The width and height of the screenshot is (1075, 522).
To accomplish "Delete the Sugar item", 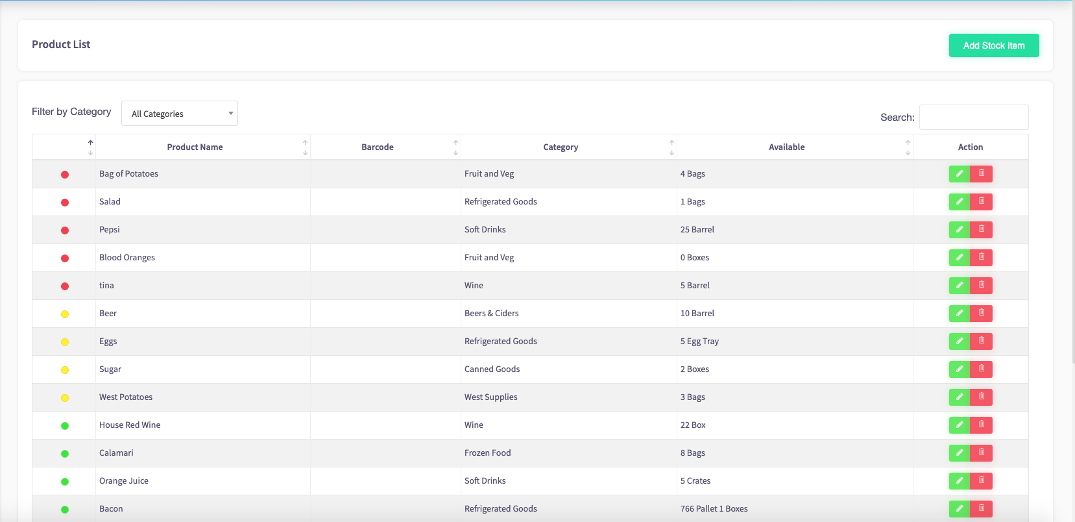I will [x=982, y=369].
